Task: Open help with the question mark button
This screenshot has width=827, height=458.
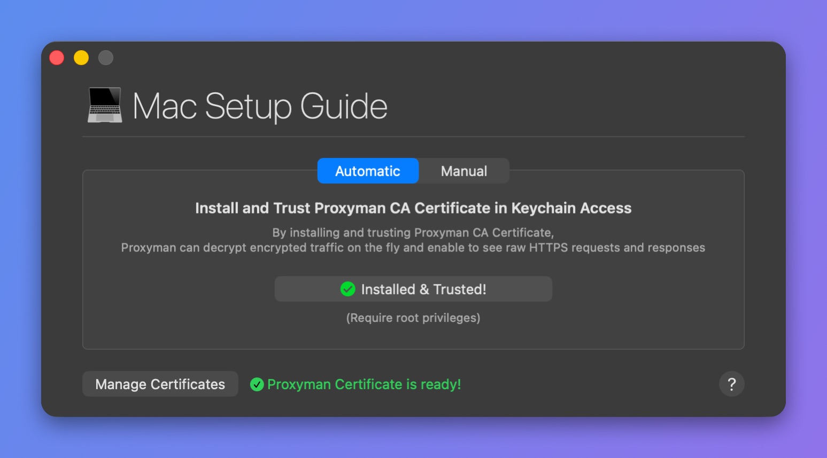Action: 732,384
